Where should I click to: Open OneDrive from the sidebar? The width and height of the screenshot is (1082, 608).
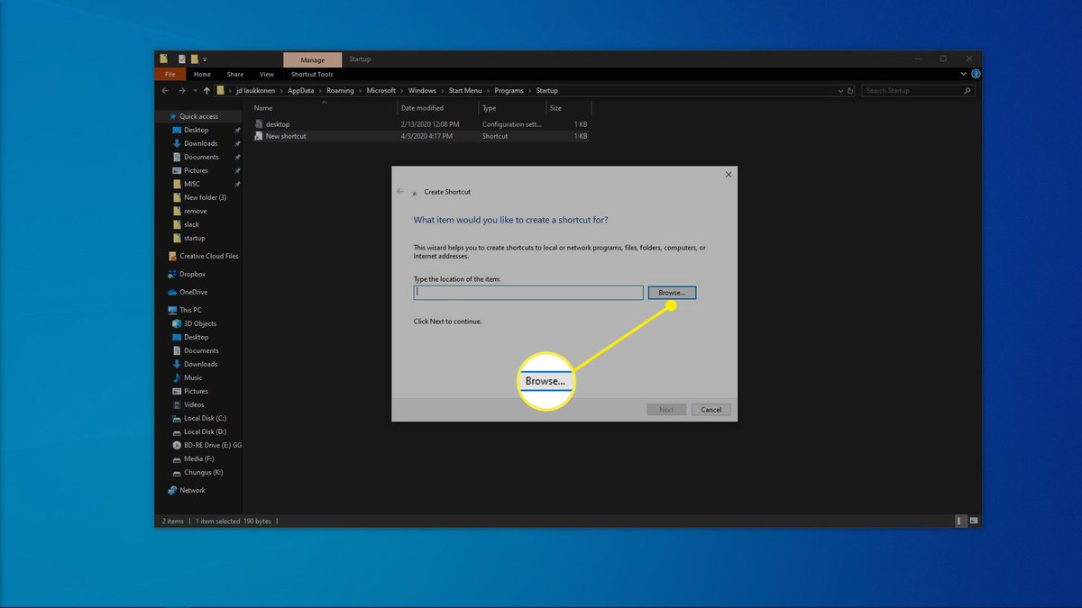pyautogui.click(x=192, y=291)
